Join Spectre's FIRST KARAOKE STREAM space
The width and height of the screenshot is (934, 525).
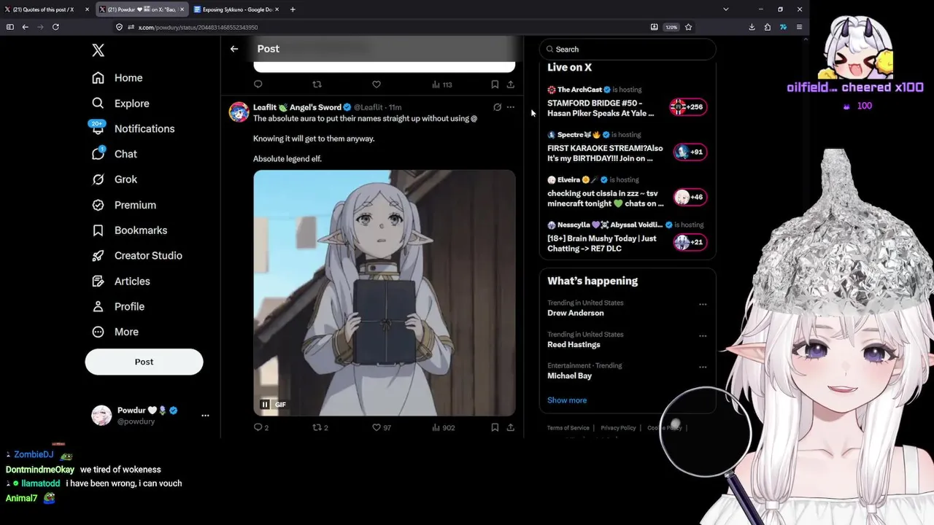(x=628, y=147)
